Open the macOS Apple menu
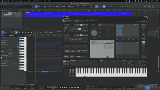The width and height of the screenshot is (160, 90). [2, 1]
